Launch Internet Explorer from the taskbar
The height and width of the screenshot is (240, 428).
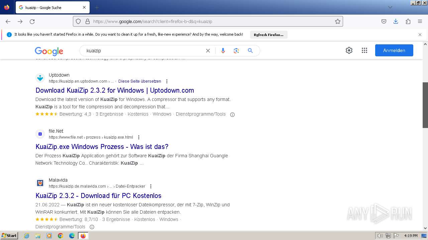pos(27,236)
